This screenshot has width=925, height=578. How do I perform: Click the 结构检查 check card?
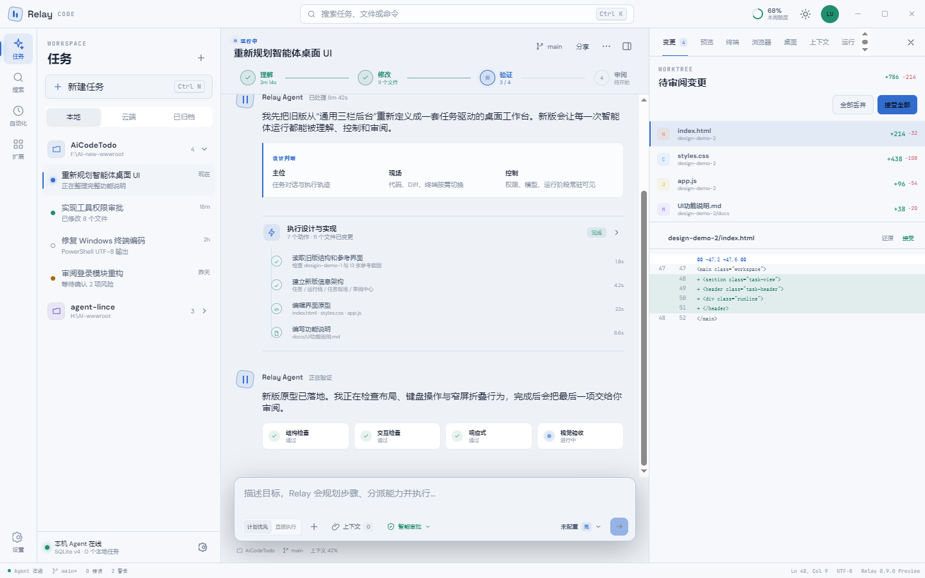coord(306,436)
